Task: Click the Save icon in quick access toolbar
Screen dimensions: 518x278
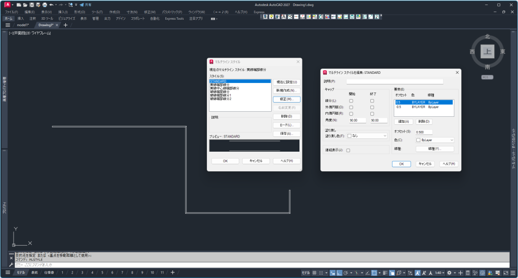Action: [31, 5]
